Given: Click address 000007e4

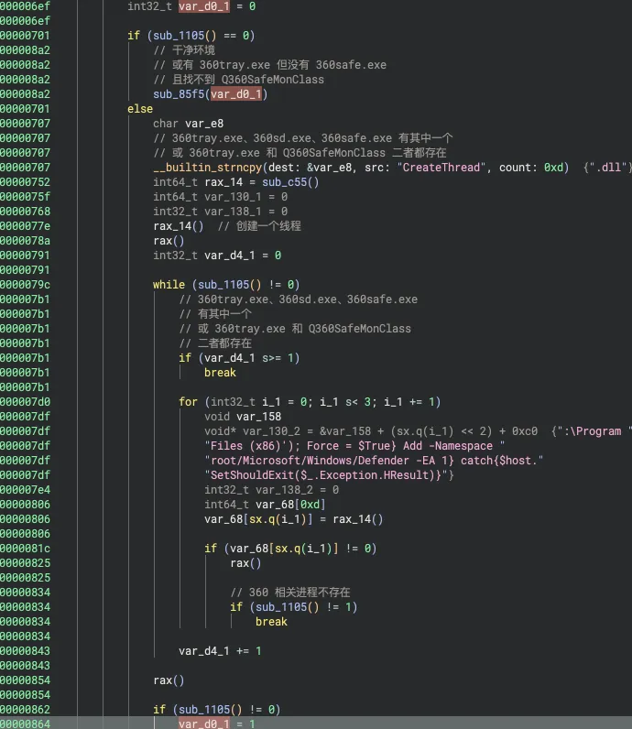Looking at the screenshot, I should [25, 490].
